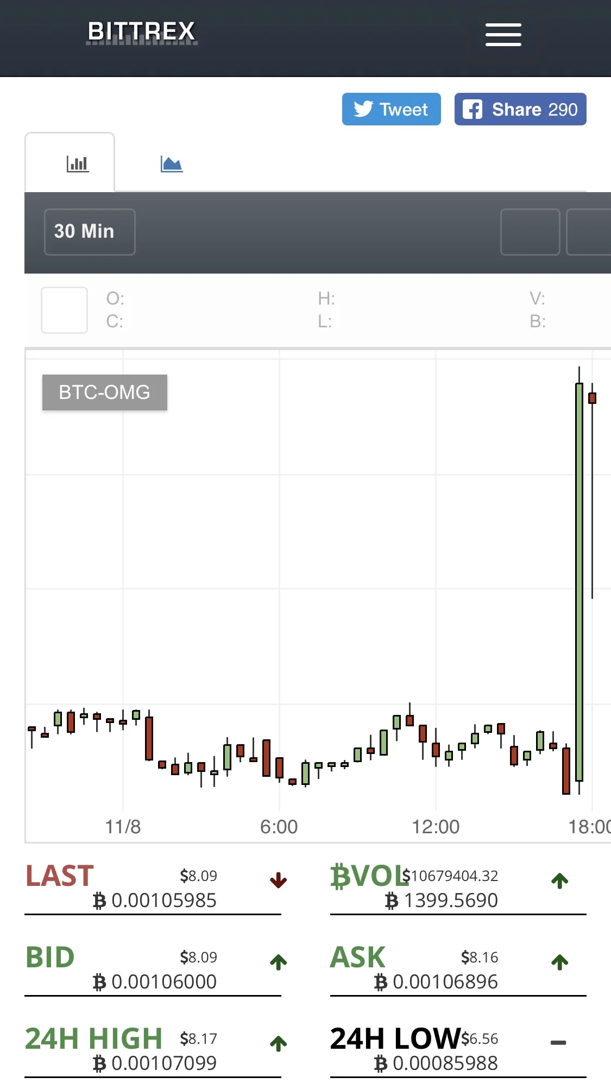This screenshot has height=1090, width=611.
Task: Switch to the area chart tab
Action: [x=172, y=163]
